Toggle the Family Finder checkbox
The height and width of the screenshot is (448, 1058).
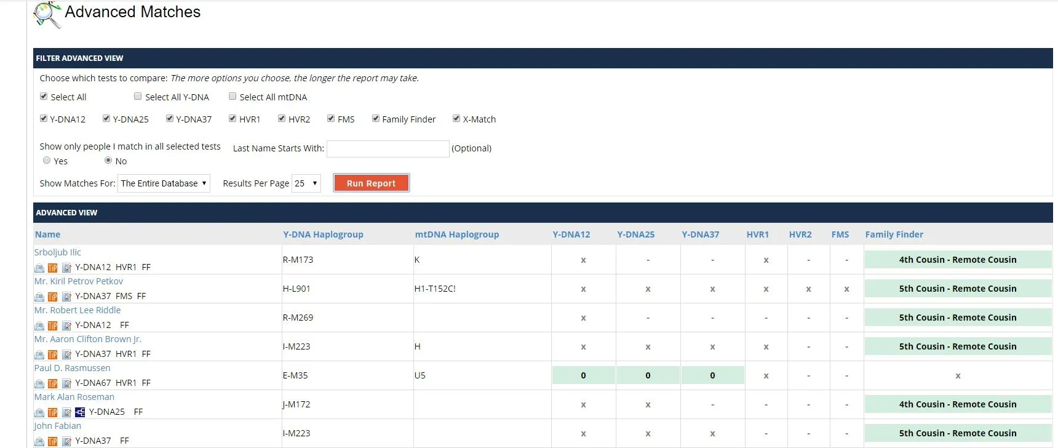(x=376, y=119)
